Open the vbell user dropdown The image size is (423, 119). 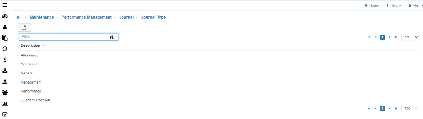416,5
